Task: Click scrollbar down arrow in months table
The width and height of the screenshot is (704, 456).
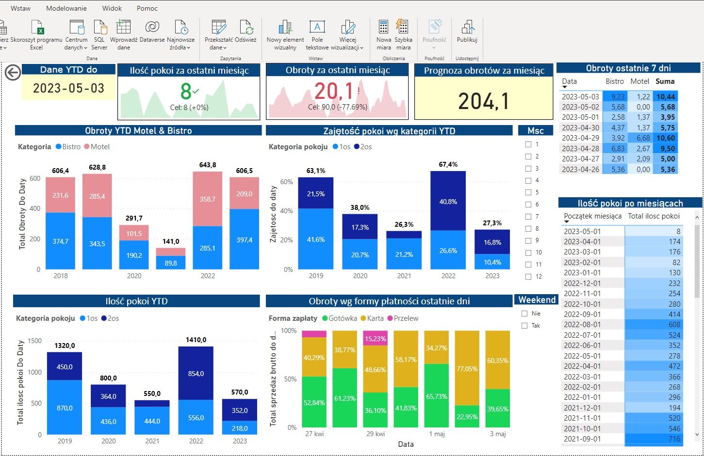Action: click(x=698, y=435)
